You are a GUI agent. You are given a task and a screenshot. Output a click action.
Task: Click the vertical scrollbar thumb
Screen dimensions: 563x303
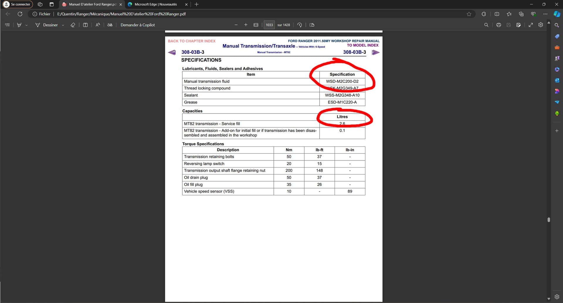(x=549, y=220)
